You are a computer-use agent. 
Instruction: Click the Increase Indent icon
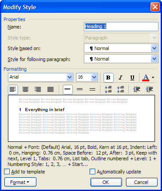(149, 89)
